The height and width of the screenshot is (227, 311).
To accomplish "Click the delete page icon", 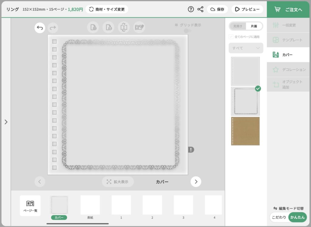I will point(108,27).
